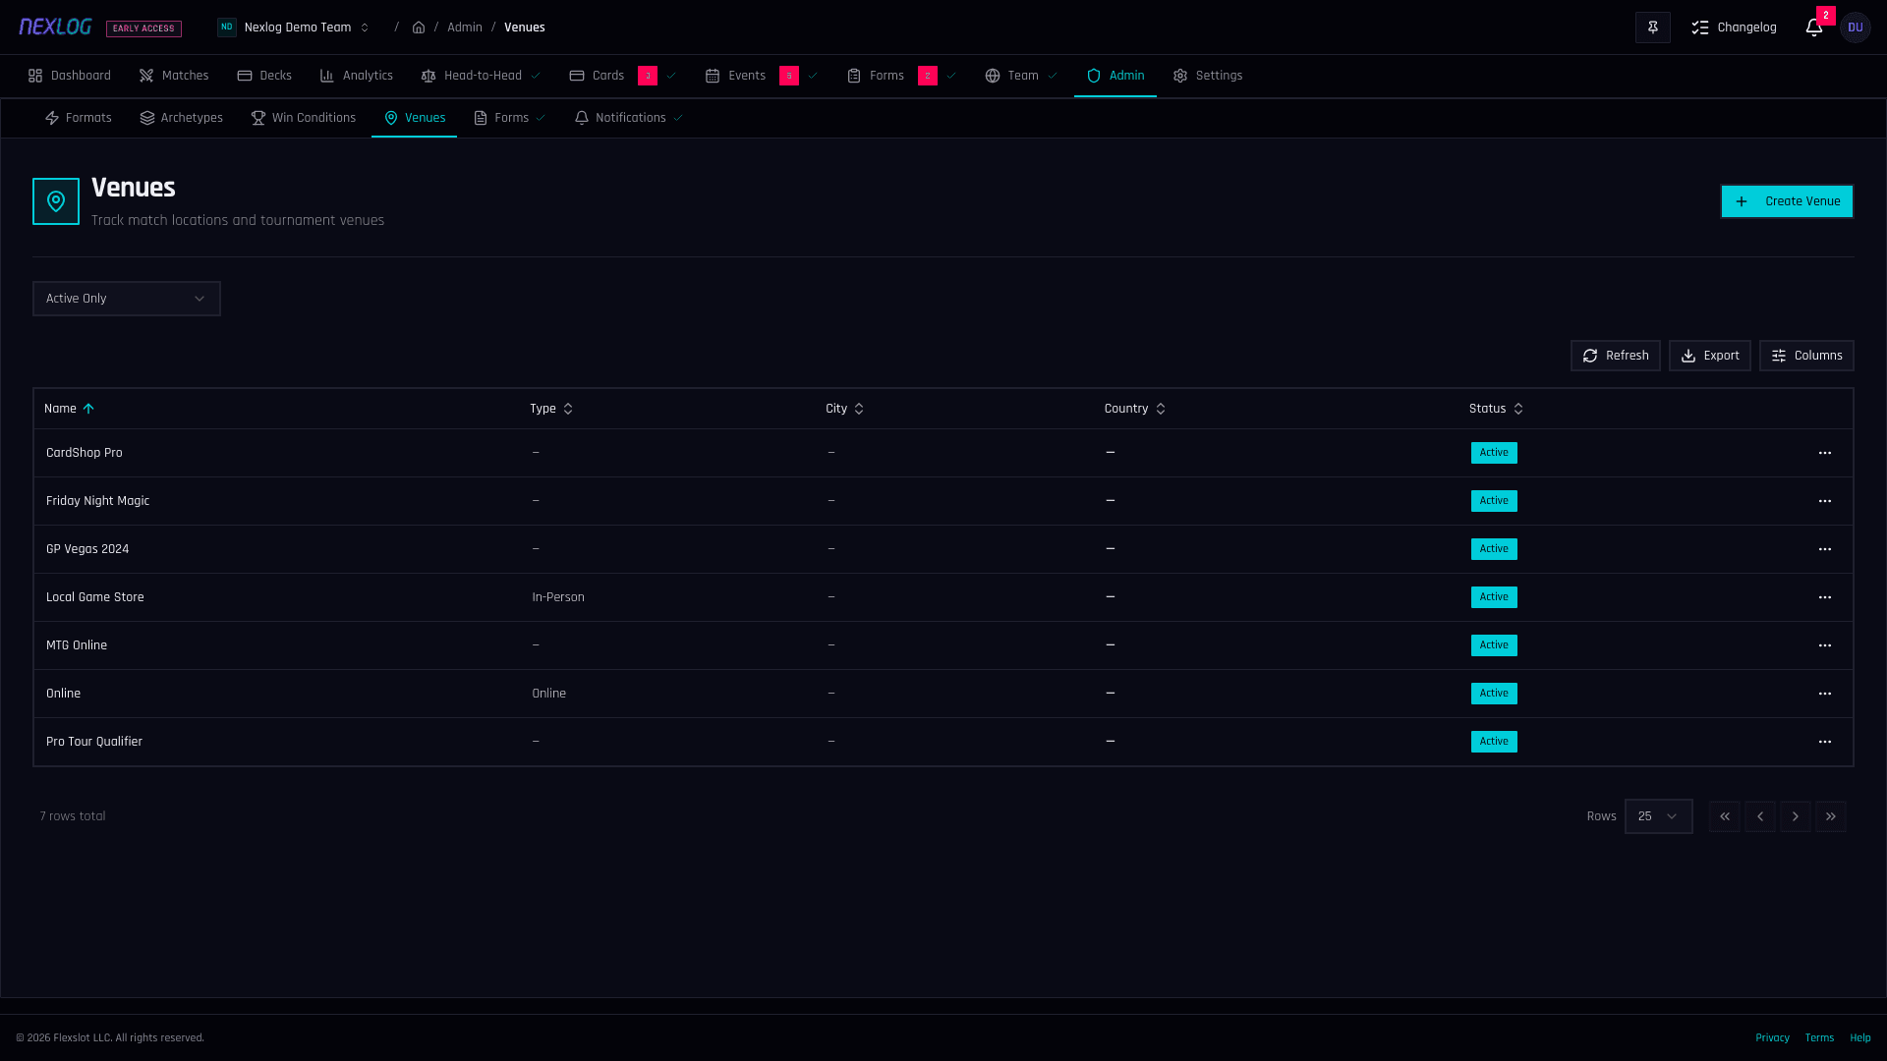Open the Privacy link

pos(1772,1037)
